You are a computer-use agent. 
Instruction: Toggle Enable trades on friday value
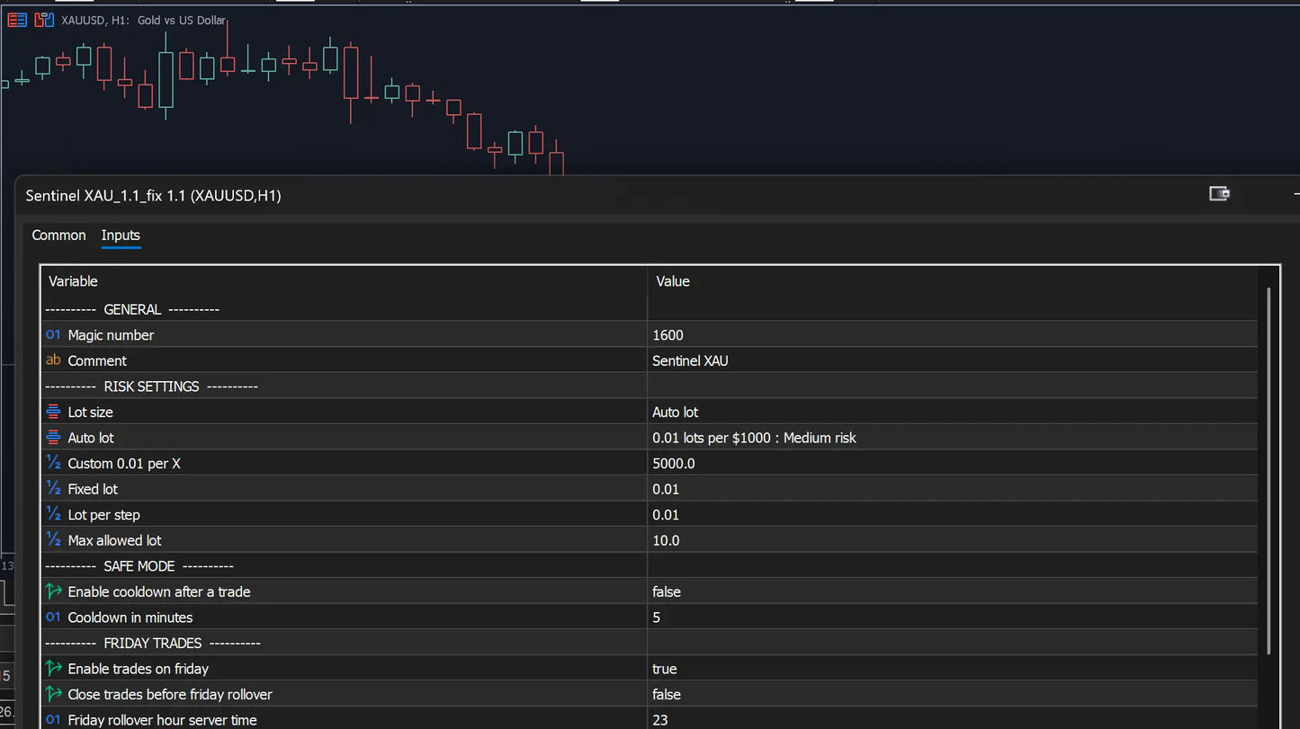coord(952,669)
